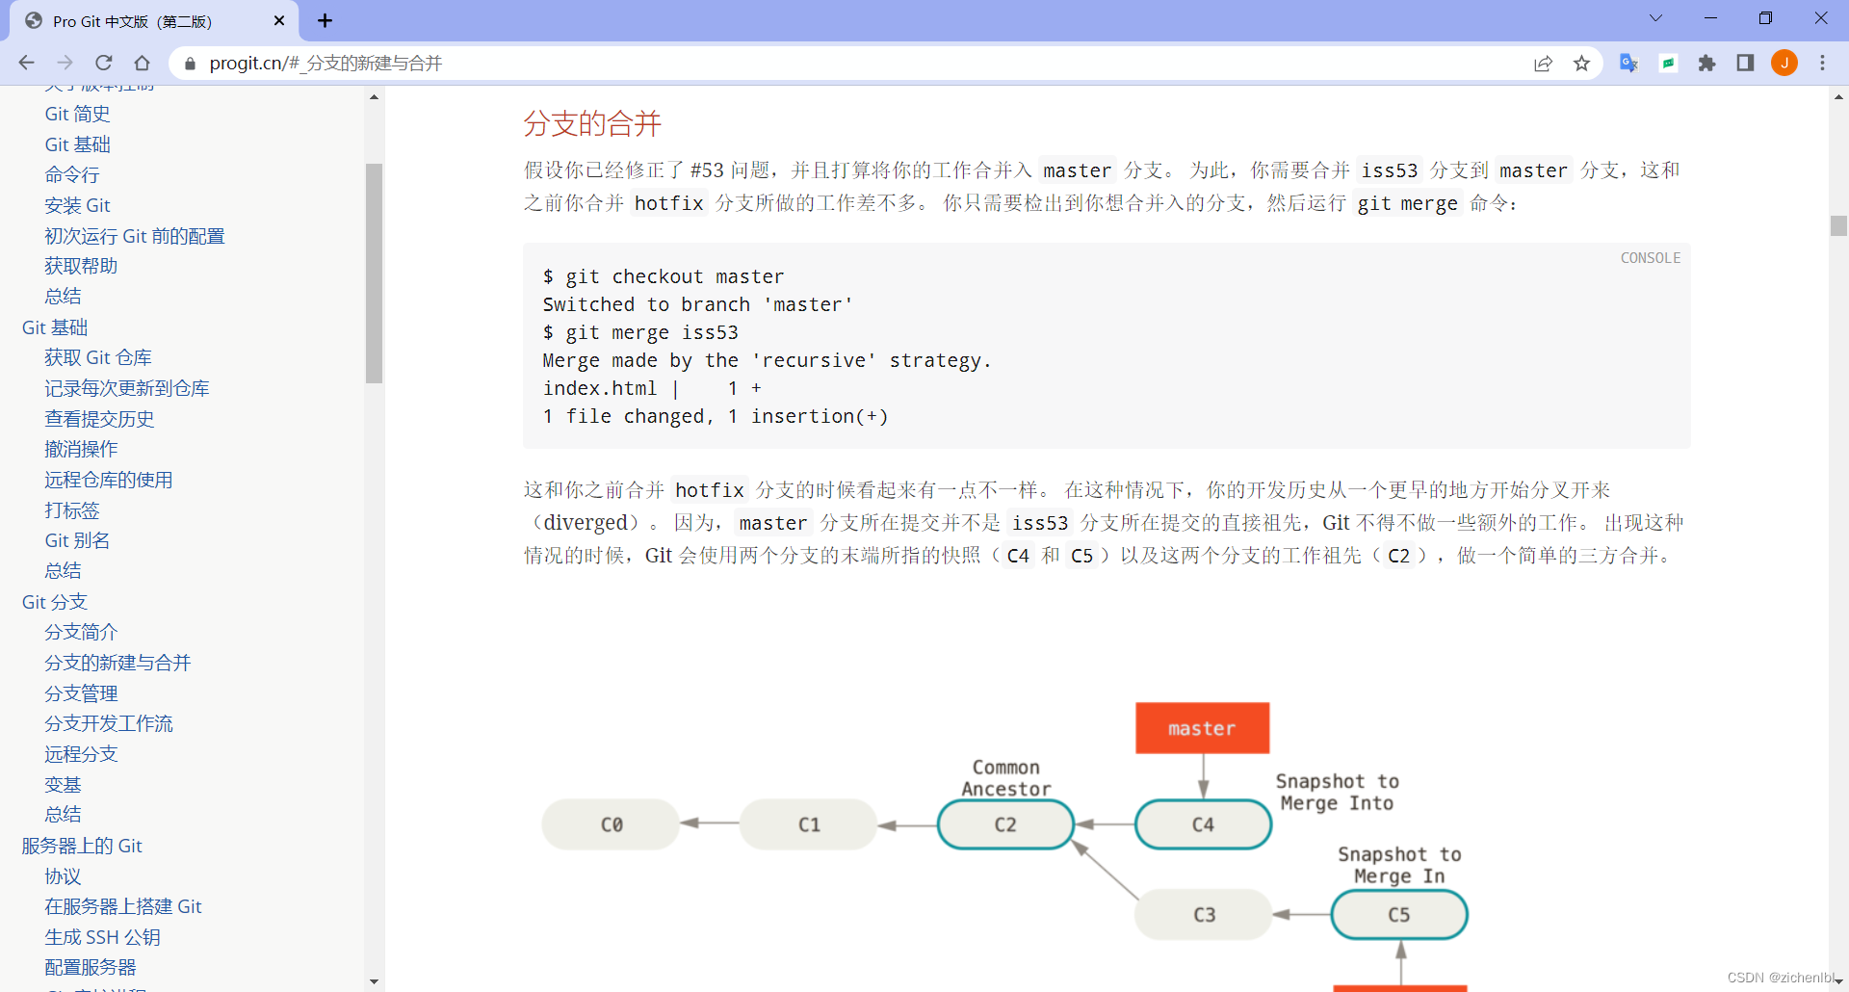This screenshot has height=992, width=1849.
Task: Close the Pro Git tab
Action: [279, 20]
